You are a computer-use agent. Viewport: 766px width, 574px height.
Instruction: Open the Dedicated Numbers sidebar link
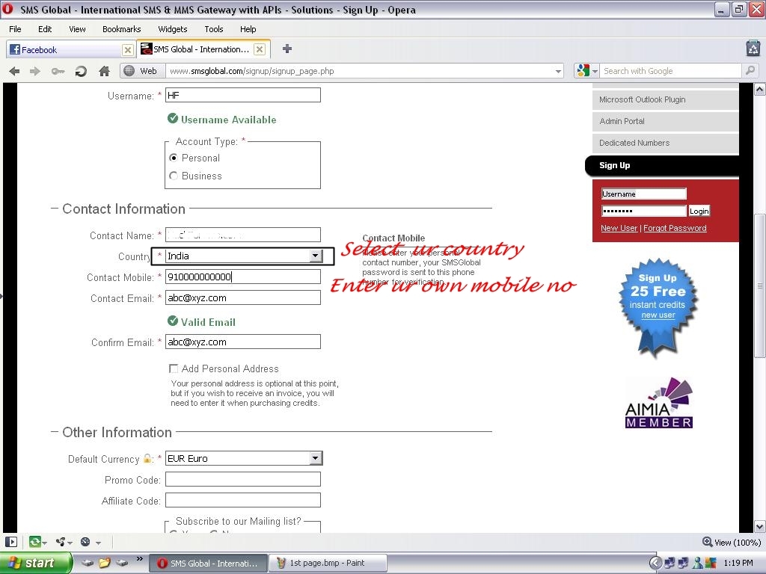[665, 143]
